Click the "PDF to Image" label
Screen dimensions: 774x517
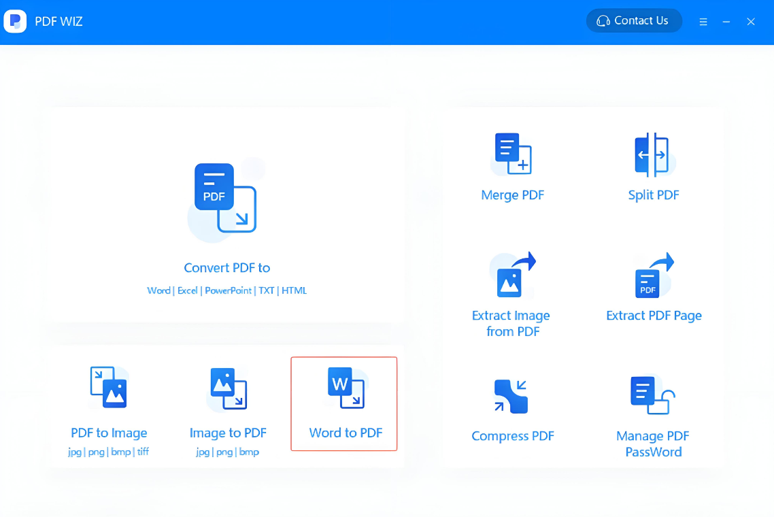tap(109, 433)
